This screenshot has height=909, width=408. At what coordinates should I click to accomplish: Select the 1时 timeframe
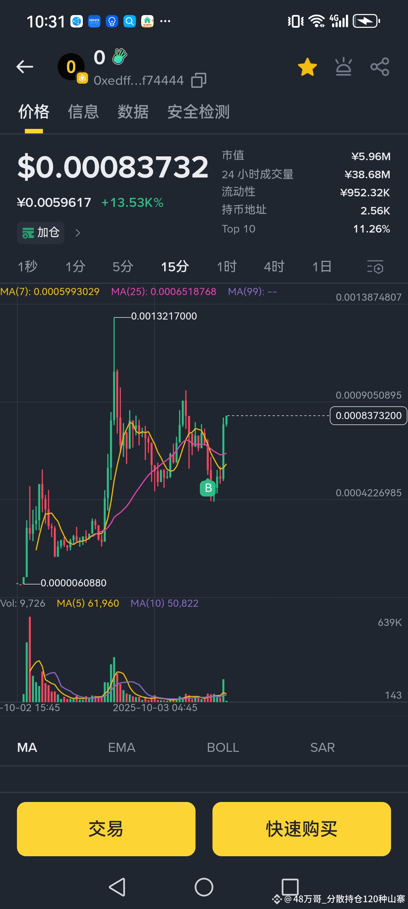pos(227,267)
